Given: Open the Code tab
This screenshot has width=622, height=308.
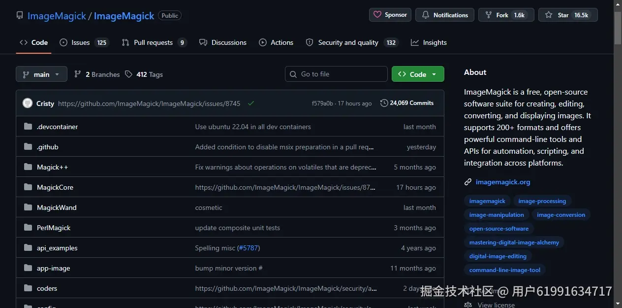Looking at the screenshot, I should pyautogui.click(x=33, y=42).
